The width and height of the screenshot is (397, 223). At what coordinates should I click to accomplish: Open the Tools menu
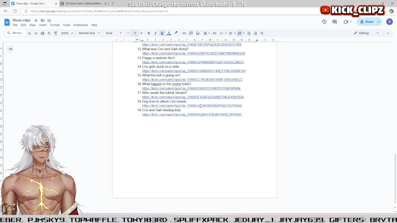tap(66, 25)
